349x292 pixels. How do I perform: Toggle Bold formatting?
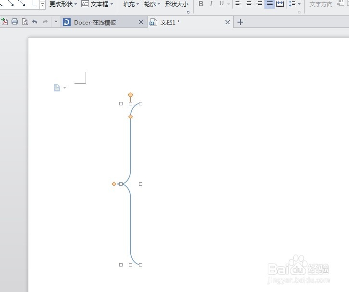click(201, 4)
